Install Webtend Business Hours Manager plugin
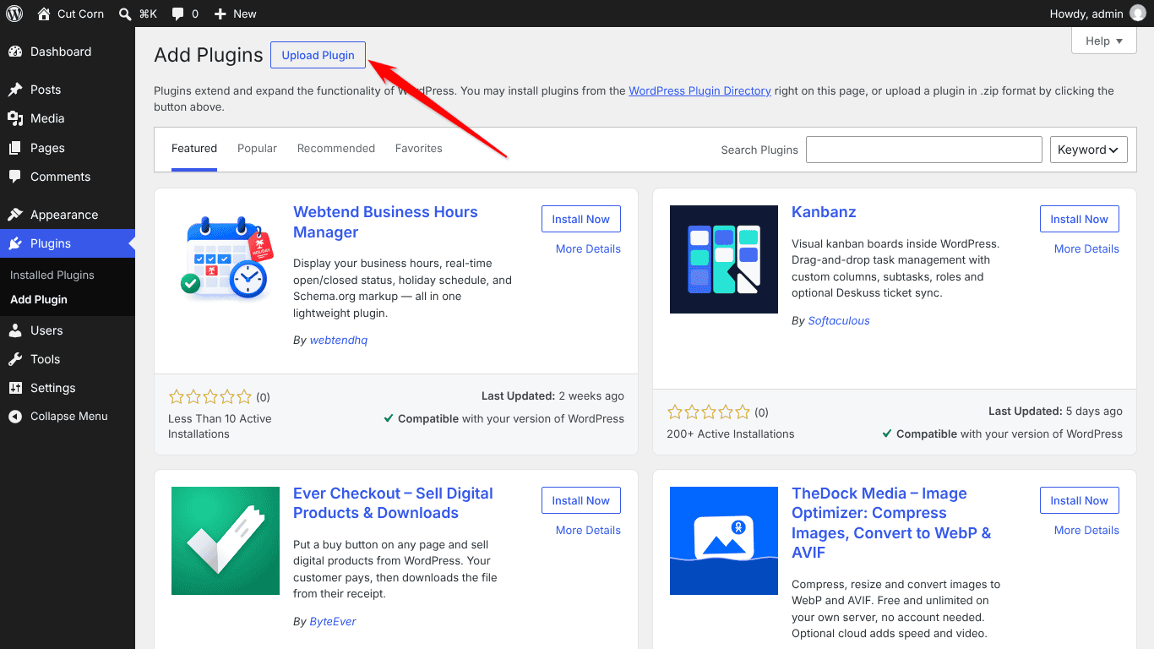The width and height of the screenshot is (1154, 649). pos(581,219)
